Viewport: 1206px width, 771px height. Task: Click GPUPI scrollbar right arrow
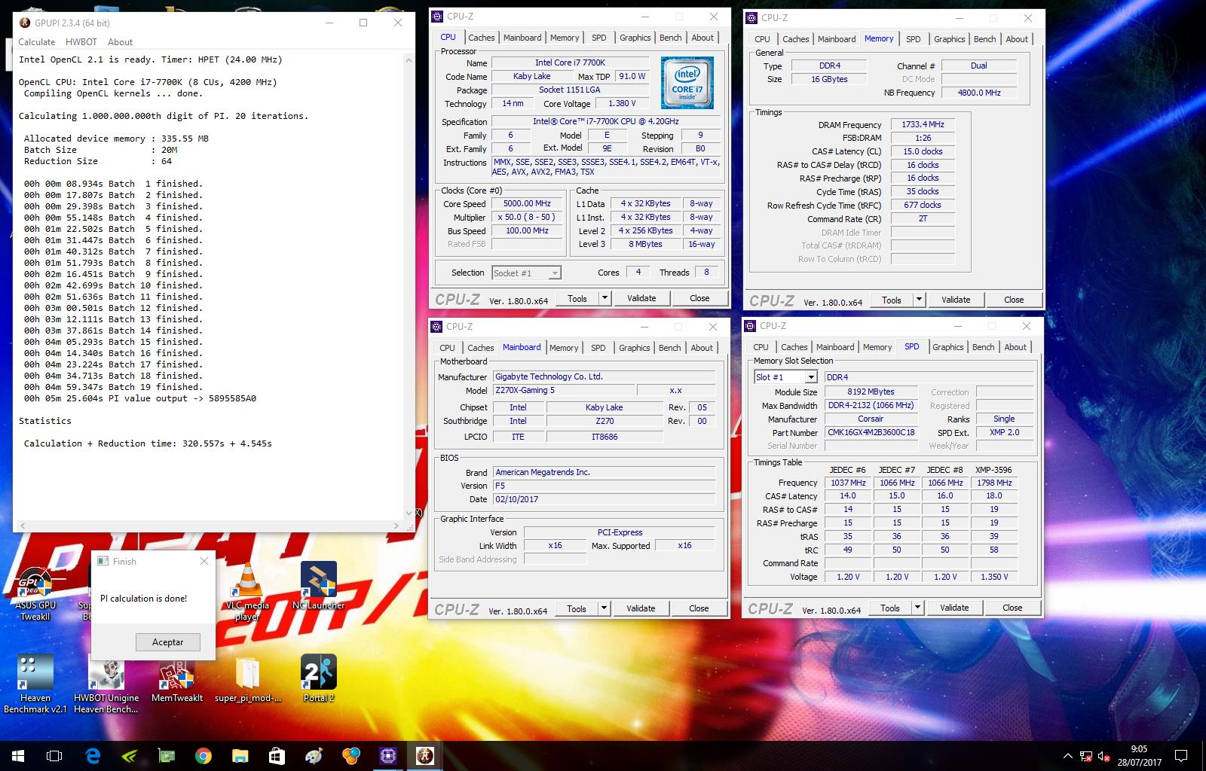[397, 525]
